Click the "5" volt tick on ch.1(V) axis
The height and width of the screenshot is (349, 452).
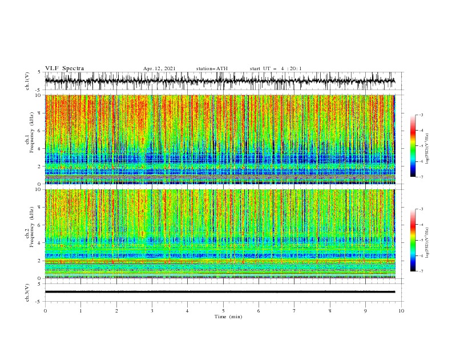pos(39,72)
